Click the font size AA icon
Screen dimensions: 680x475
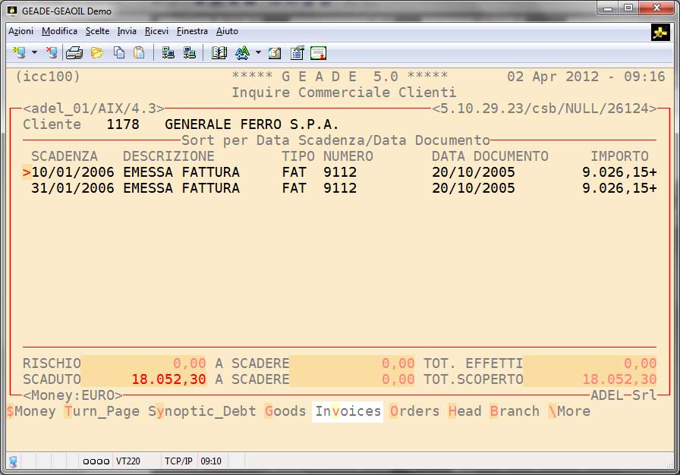coord(242,53)
